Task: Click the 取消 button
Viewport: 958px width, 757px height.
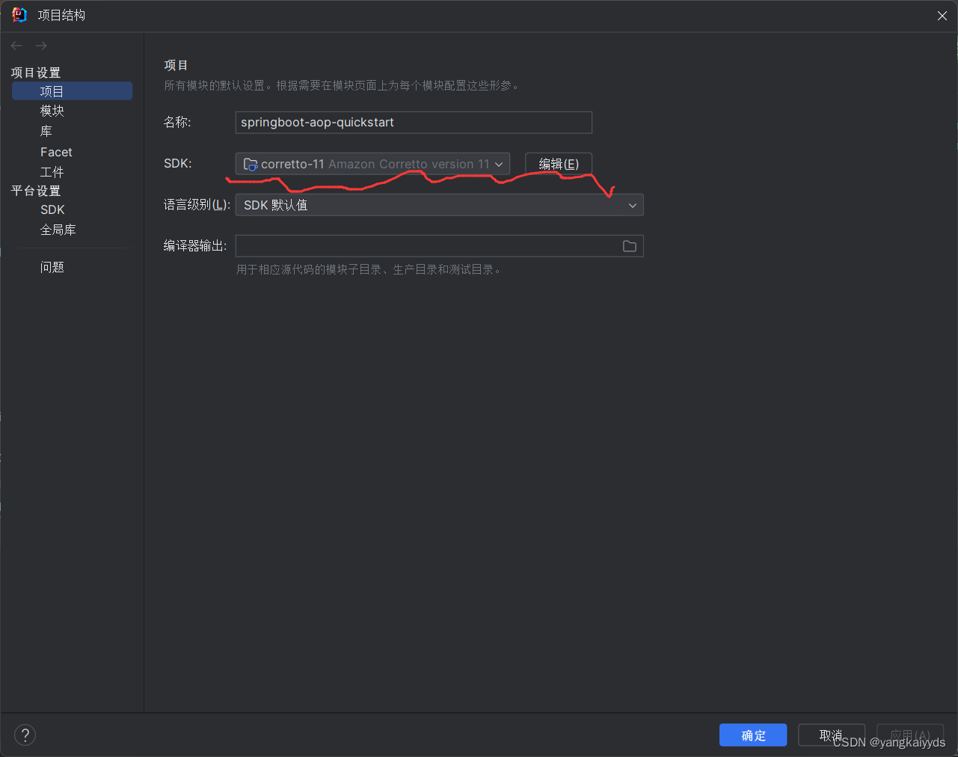Action: [832, 735]
